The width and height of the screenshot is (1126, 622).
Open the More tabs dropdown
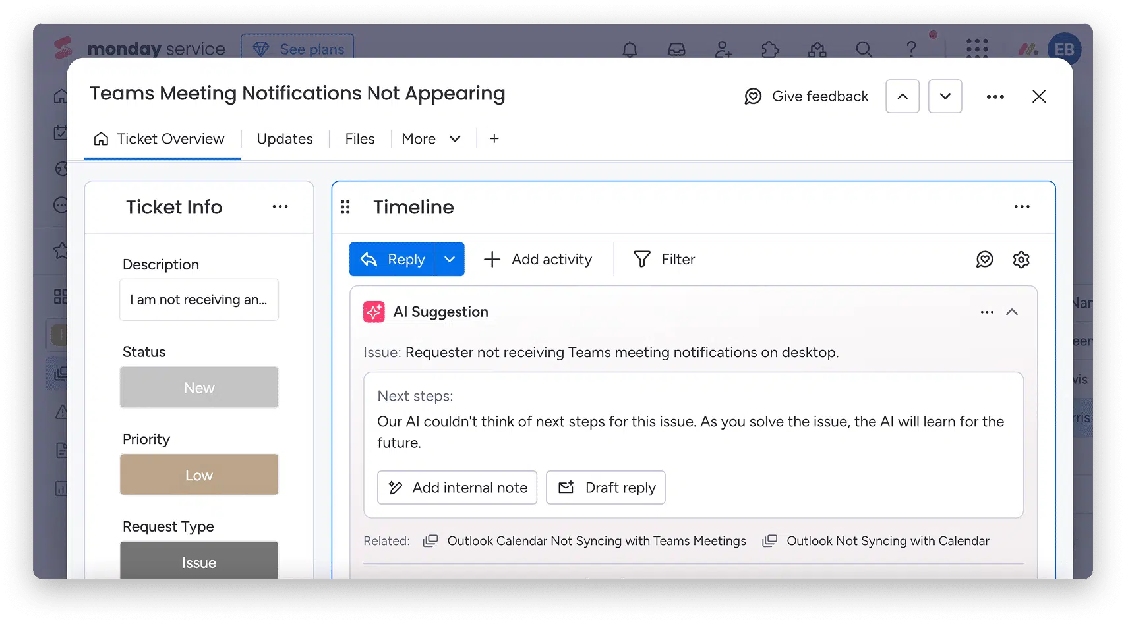tap(430, 139)
